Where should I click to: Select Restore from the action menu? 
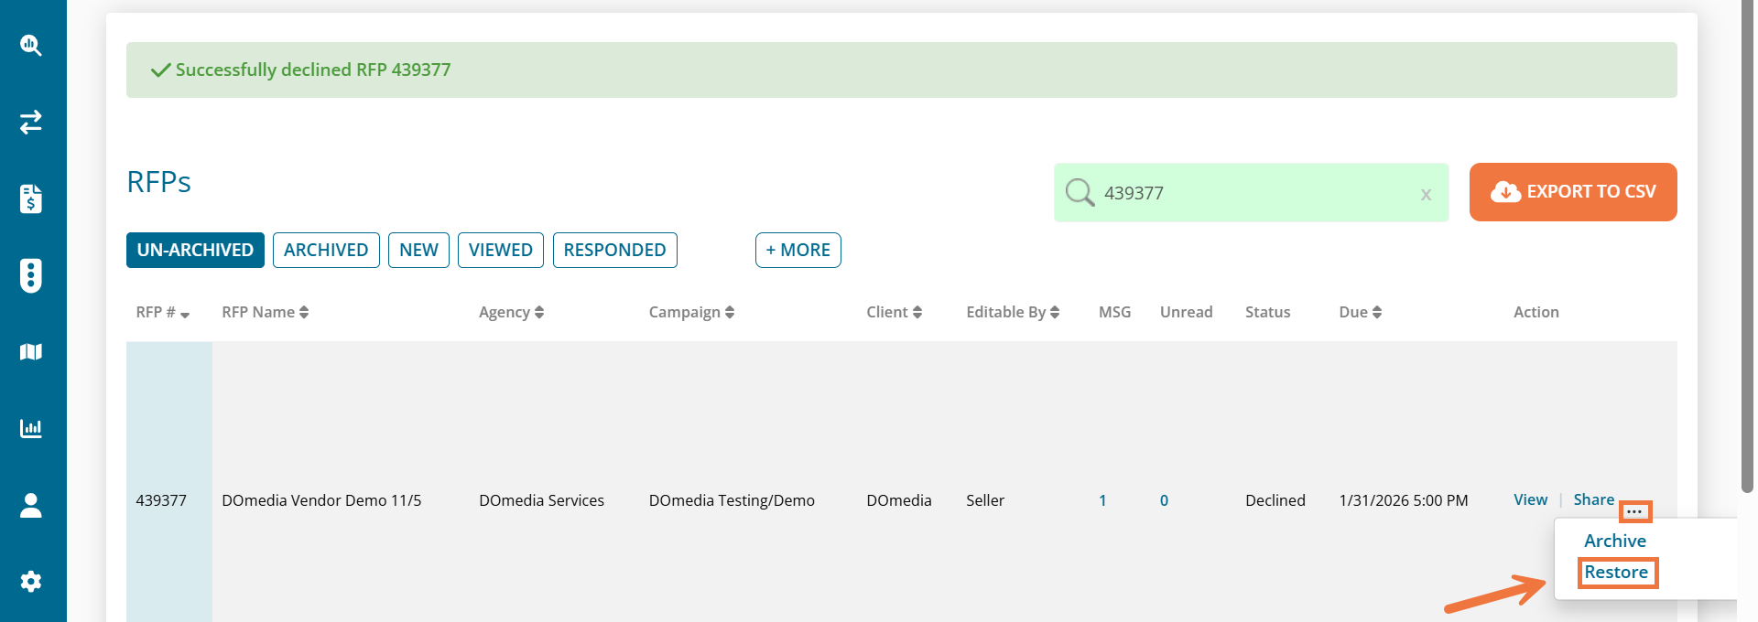pos(1616,573)
